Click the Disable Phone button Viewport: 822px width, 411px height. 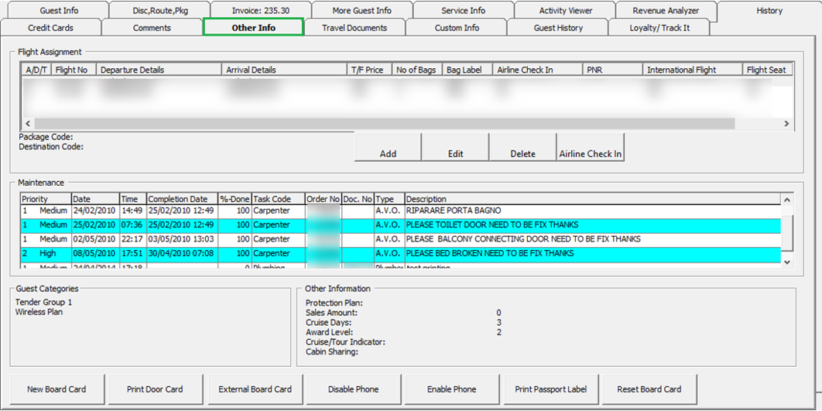point(353,389)
